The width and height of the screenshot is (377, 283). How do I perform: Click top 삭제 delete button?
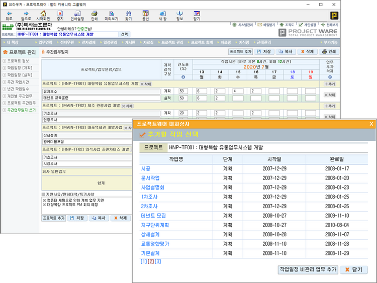click(307, 52)
